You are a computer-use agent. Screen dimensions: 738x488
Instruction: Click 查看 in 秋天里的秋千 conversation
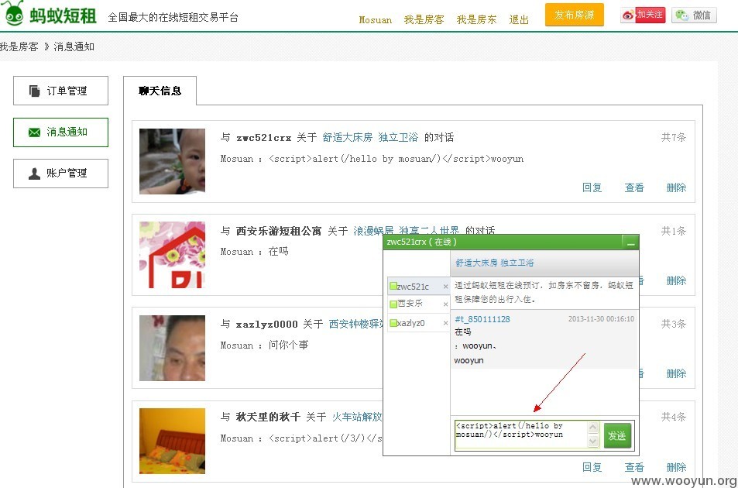pyautogui.click(x=634, y=467)
